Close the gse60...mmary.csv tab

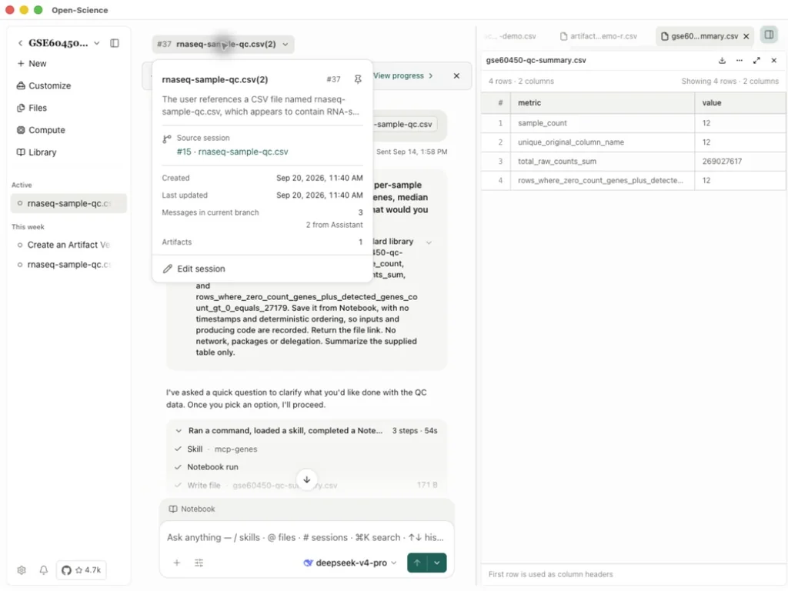click(x=746, y=36)
